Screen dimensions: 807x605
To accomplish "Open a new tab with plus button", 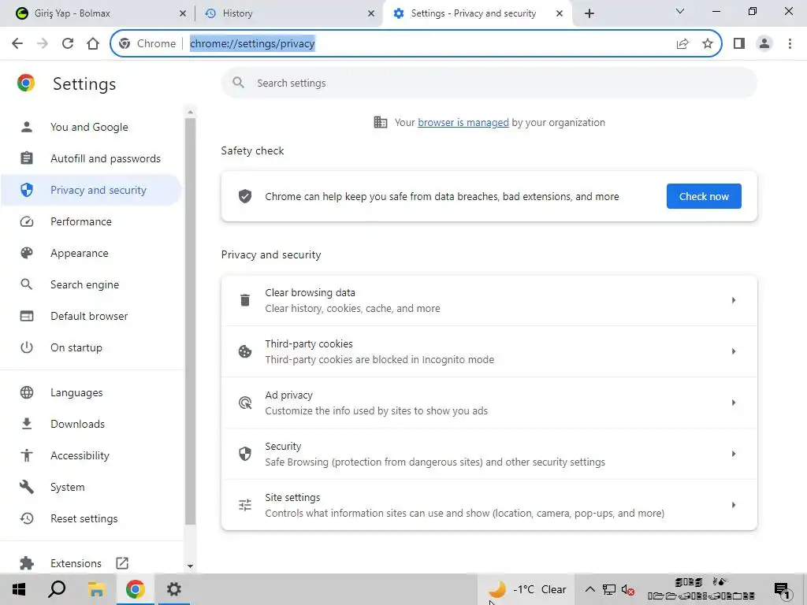I will [589, 13].
